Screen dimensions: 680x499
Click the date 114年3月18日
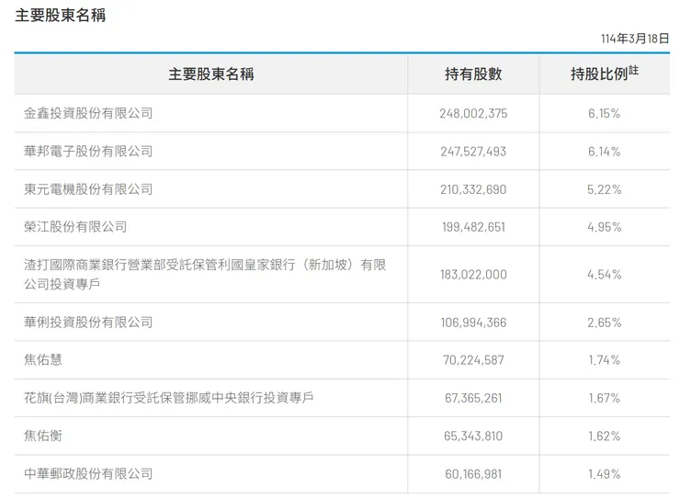[x=635, y=39]
